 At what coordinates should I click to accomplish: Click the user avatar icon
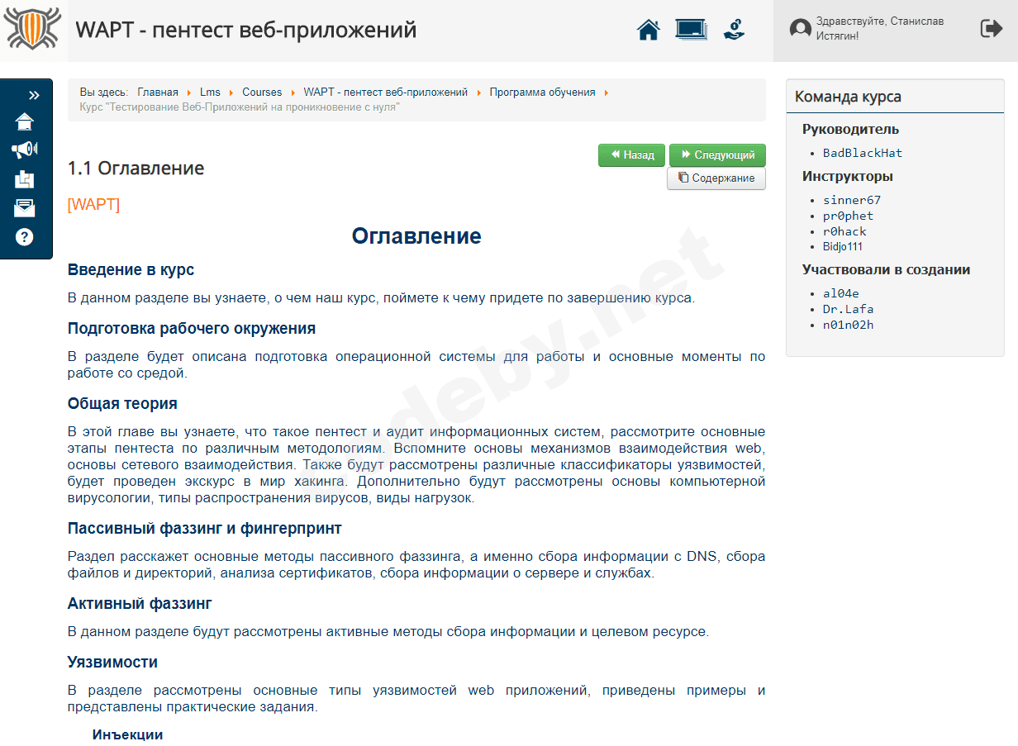point(800,30)
